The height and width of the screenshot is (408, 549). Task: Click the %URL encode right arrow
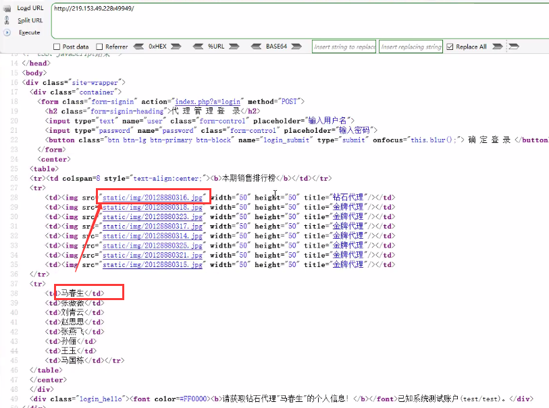(233, 47)
